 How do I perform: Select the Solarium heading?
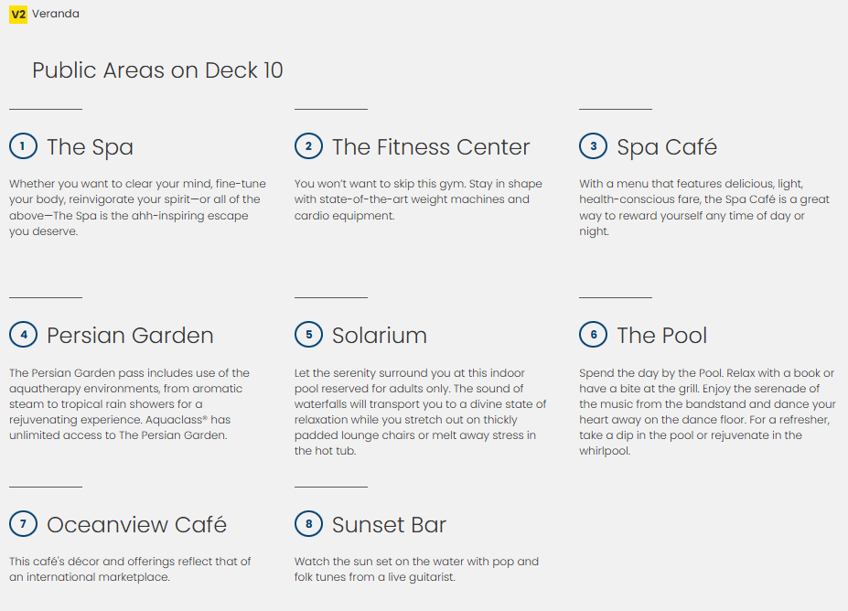tap(379, 336)
